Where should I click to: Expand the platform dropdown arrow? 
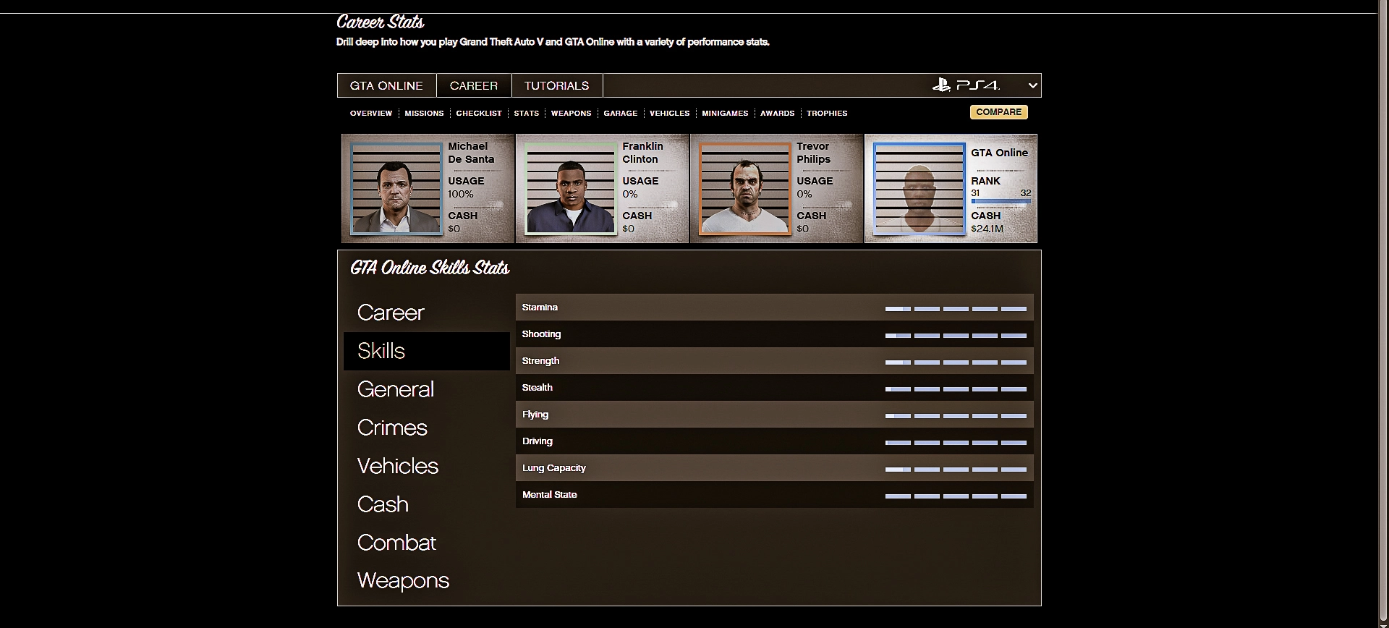click(1032, 85)
